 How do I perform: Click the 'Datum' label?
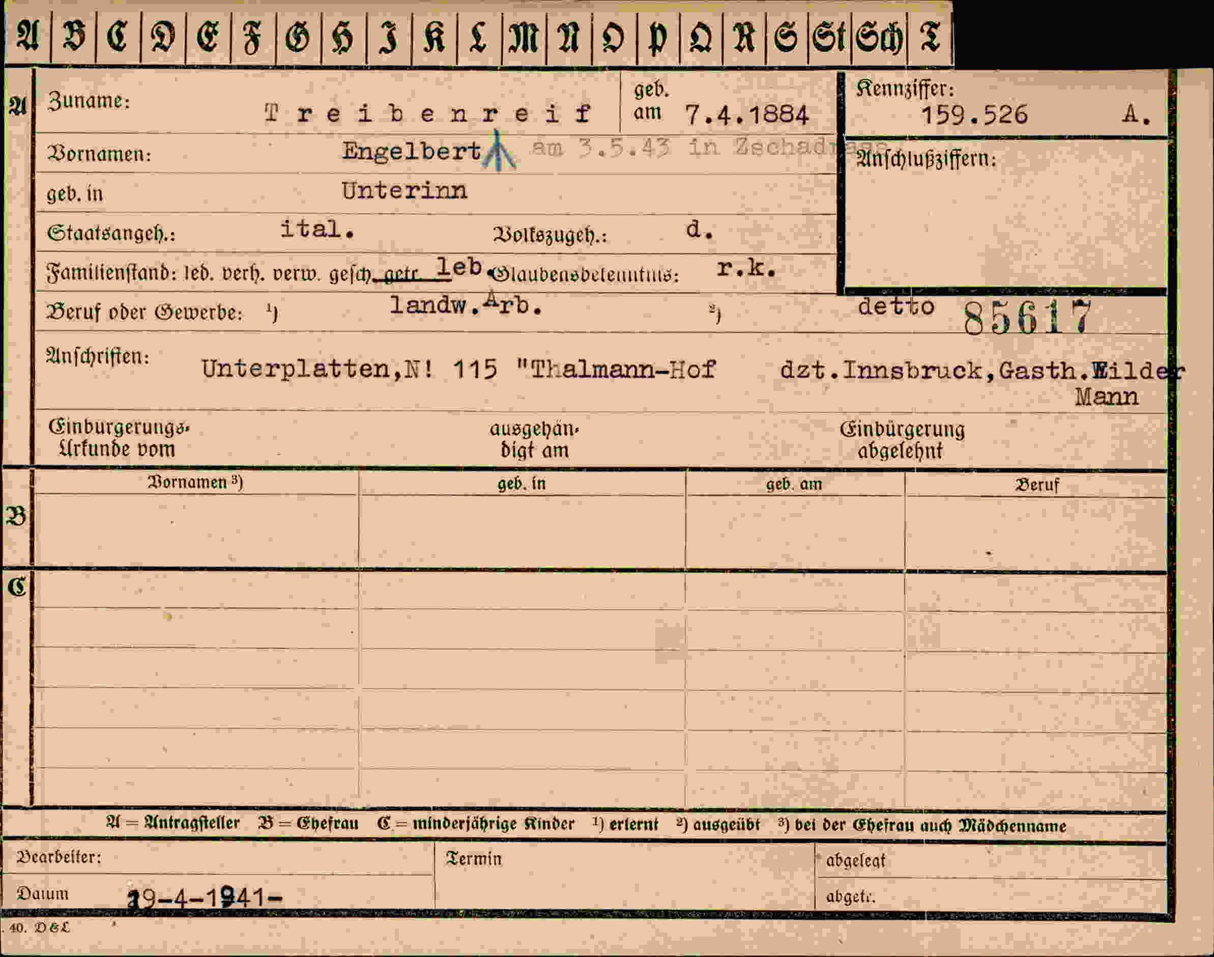pos(43,894)
